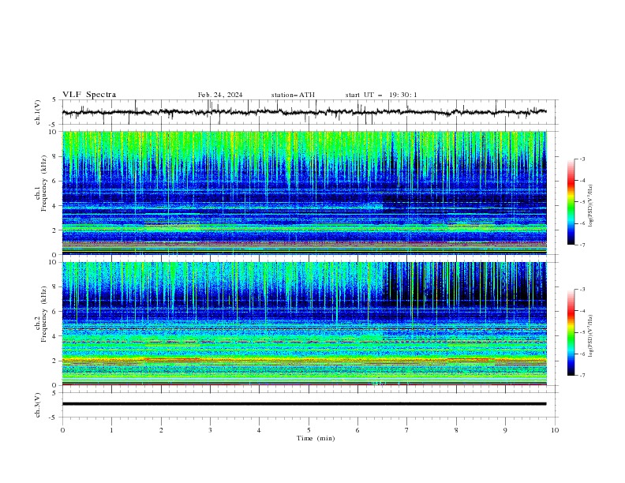Click time axis tick label "1"
Screen dimensions: 625x483
[x=111, y=430]
